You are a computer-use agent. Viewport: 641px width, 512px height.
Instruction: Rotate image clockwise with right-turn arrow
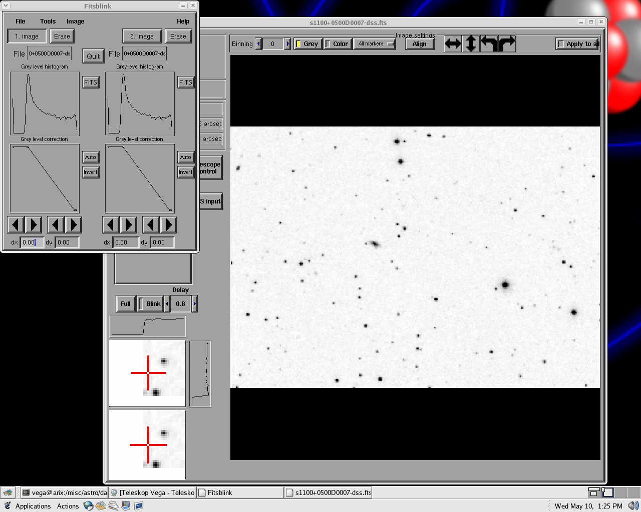tap(507, 43)
